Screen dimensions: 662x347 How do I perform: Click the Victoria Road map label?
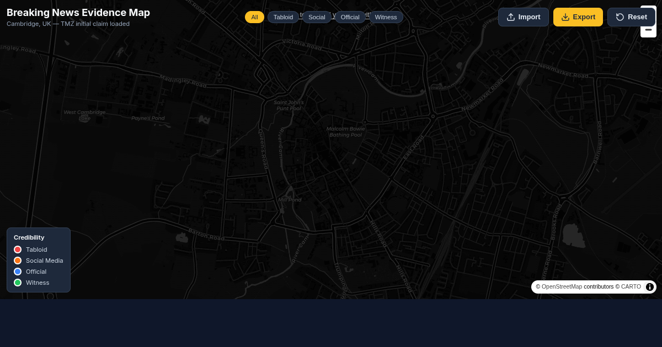pos(302,44)
